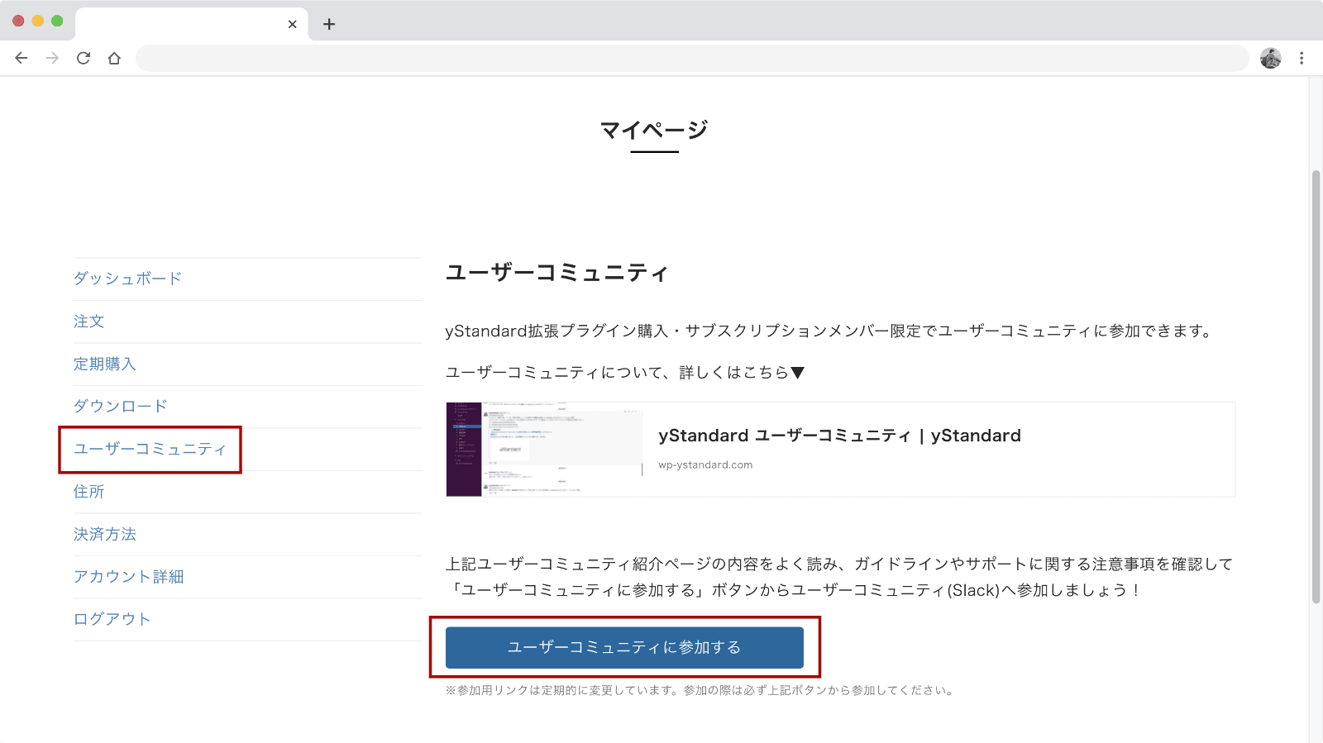Close the current browser tab
The width and height of the screenshot is (1323, 743).
[x=293, y=24]
